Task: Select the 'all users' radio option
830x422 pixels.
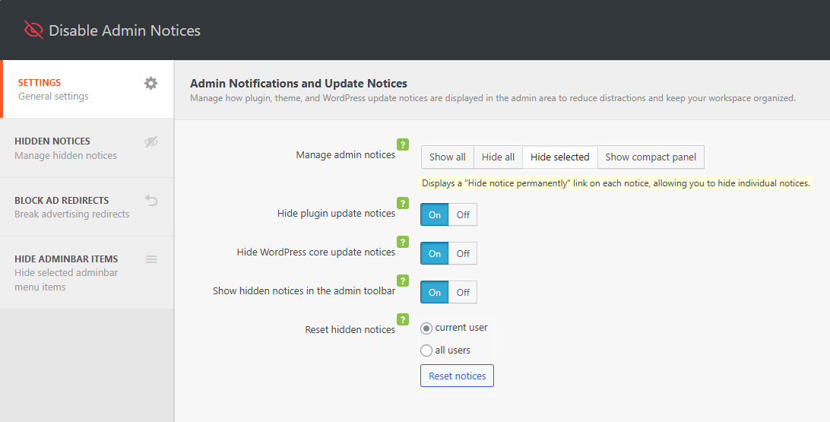Action: (x=426, y=351)
